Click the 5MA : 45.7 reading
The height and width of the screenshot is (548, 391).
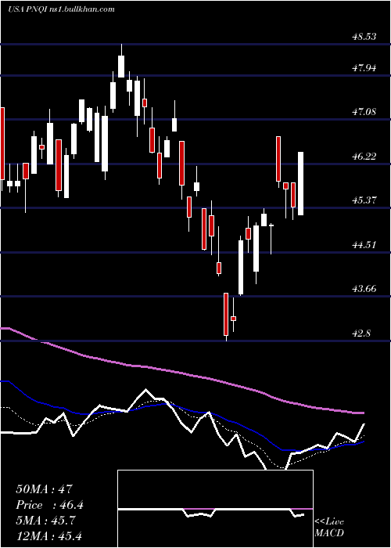click(x=47, y=521)
